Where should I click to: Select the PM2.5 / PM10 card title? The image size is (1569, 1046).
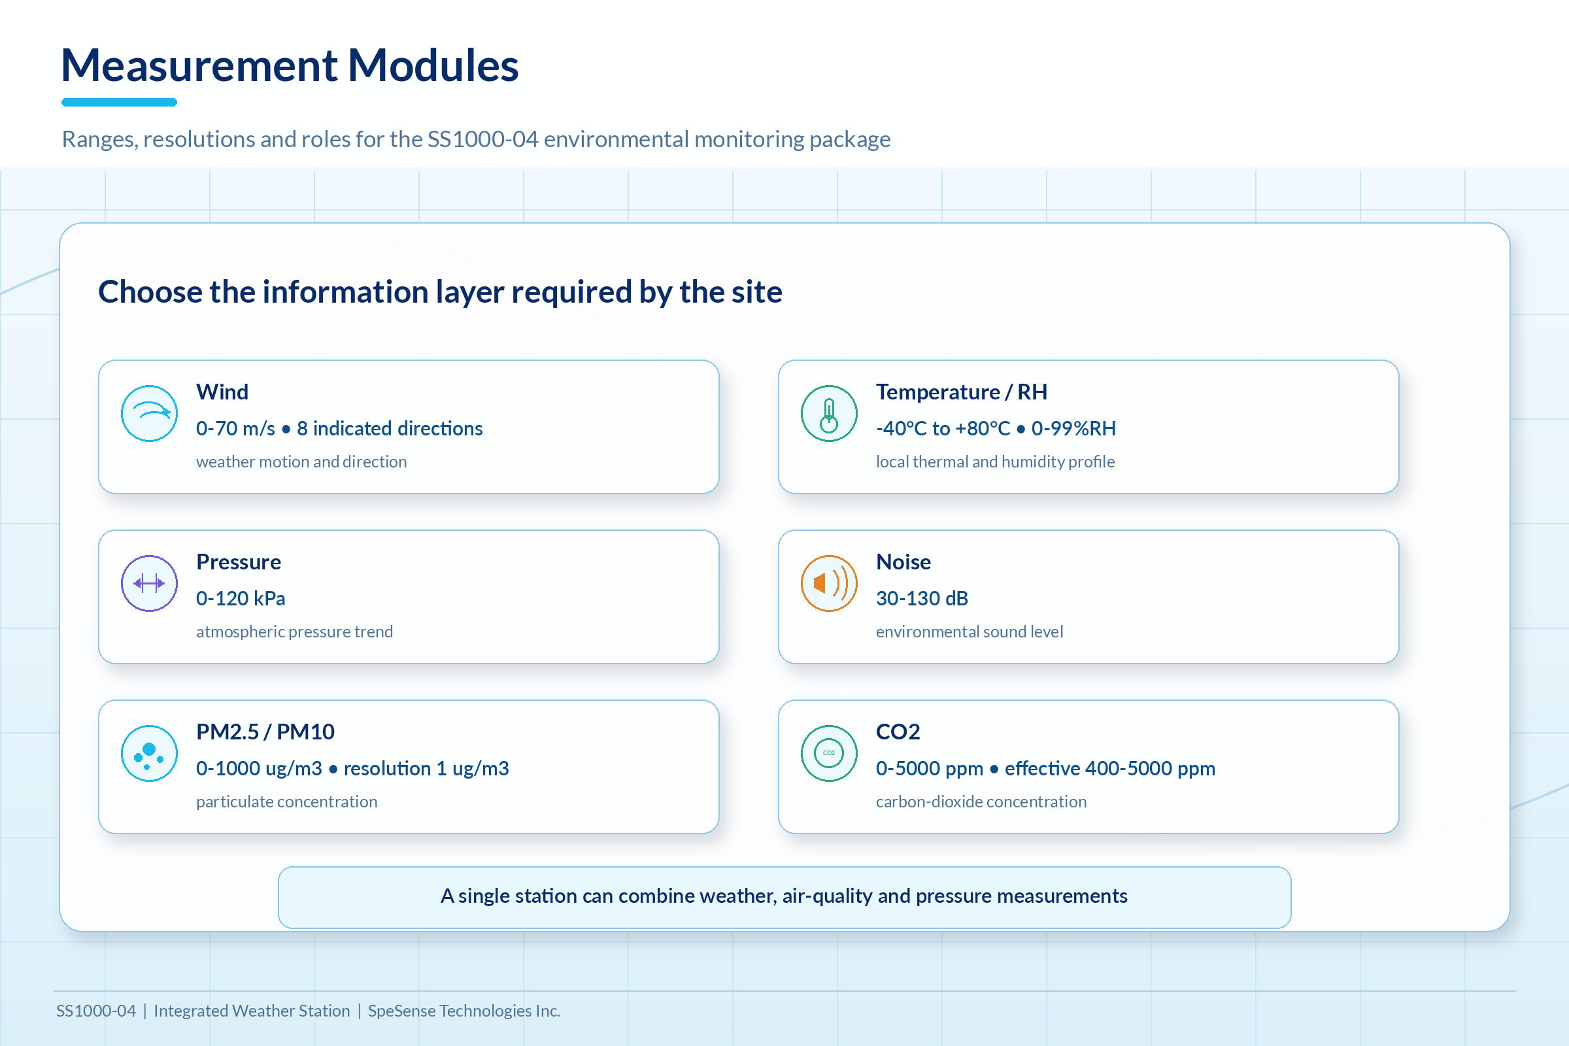tap(265, 732)
